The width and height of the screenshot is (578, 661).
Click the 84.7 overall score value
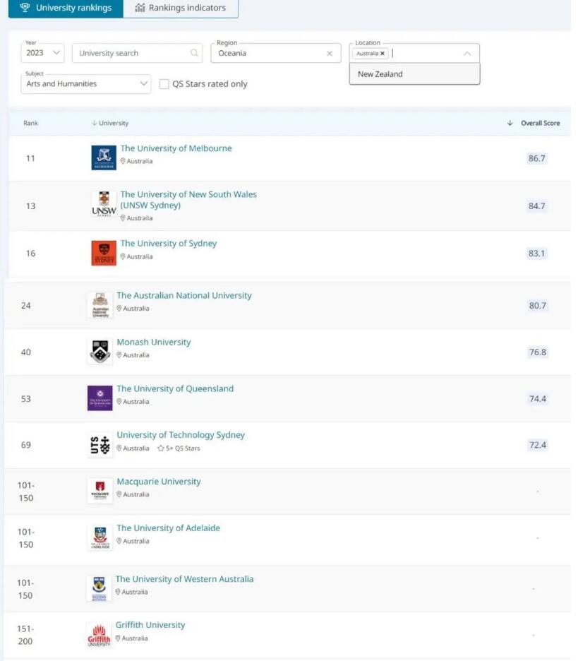pyautogui.click(x=536, y=206)
